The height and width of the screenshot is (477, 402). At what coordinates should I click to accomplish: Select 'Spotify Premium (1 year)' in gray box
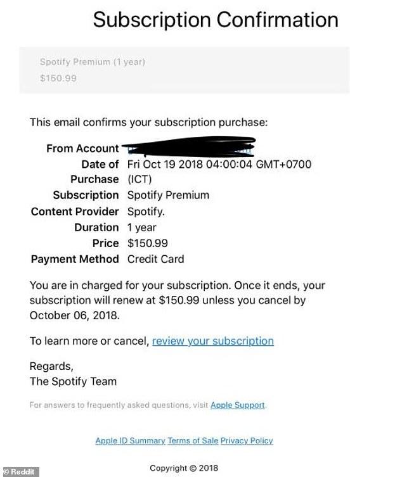coord(93,62)
